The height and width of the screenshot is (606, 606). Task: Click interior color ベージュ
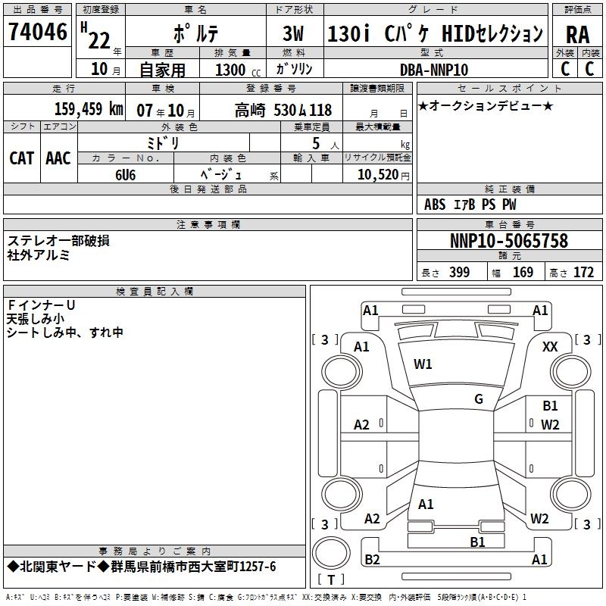point(220,174)
